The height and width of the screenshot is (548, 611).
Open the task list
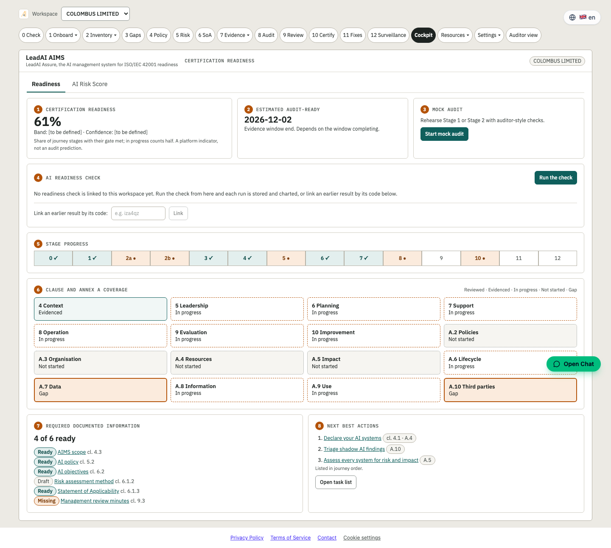(336, 482)
